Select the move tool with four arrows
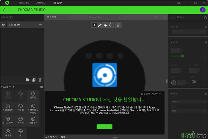 (x=111, y=25)
